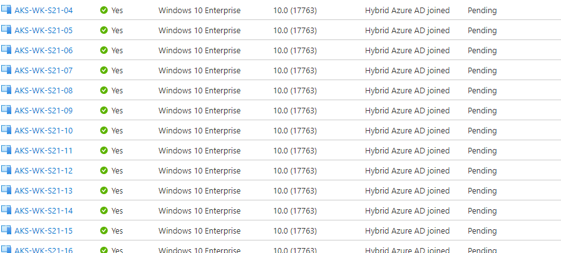
Task: Click Hybrid Azure AD joined for AKS-WK-S21-09
Action: (x=407, y=111)
